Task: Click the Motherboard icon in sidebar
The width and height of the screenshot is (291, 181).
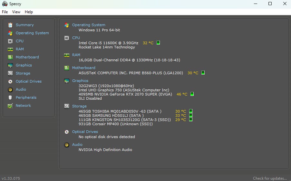Action: tap(10, 57)
